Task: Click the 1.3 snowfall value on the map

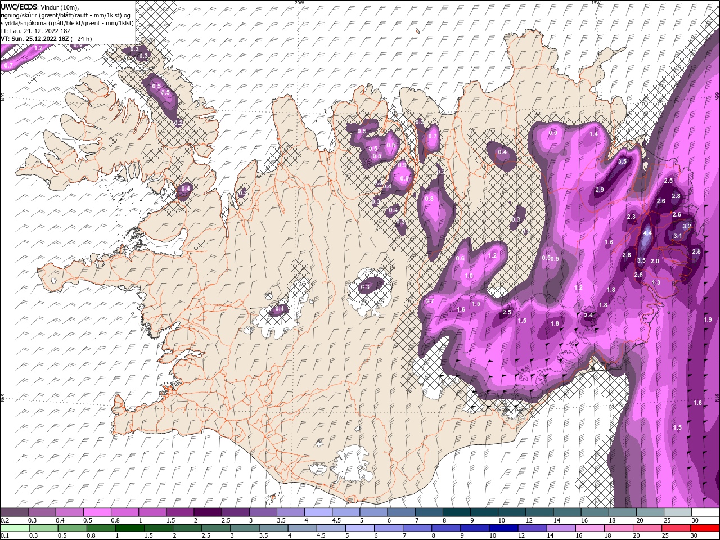Action: click(656, 282)
